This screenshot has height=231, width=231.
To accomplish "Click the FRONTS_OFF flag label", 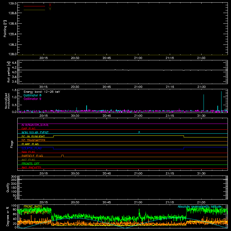I will point(31,163).
